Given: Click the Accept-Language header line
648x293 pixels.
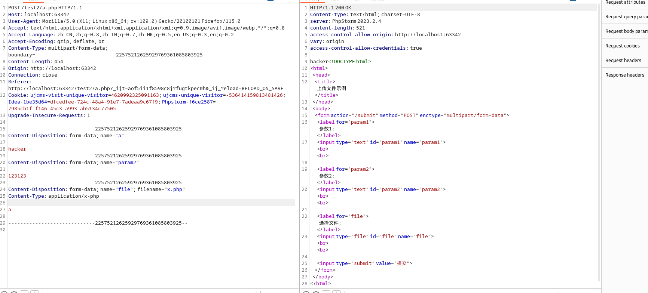Looking at the screenshot, I should tap(121, 35).
